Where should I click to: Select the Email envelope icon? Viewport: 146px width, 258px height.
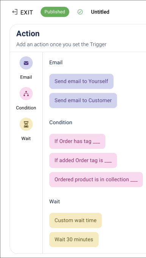click(x=26, y=63)
